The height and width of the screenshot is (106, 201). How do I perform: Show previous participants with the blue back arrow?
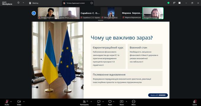(34, 13)
